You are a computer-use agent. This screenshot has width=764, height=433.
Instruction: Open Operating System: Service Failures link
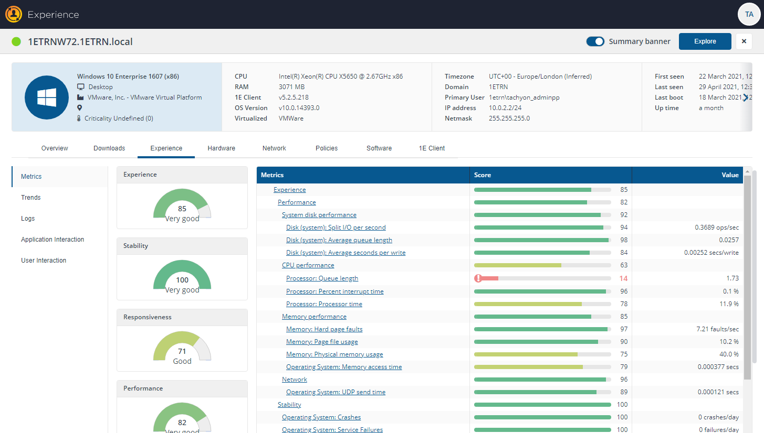tap(332, 430)
